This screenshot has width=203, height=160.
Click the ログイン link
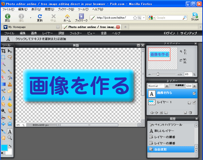[x=170, y=33]
